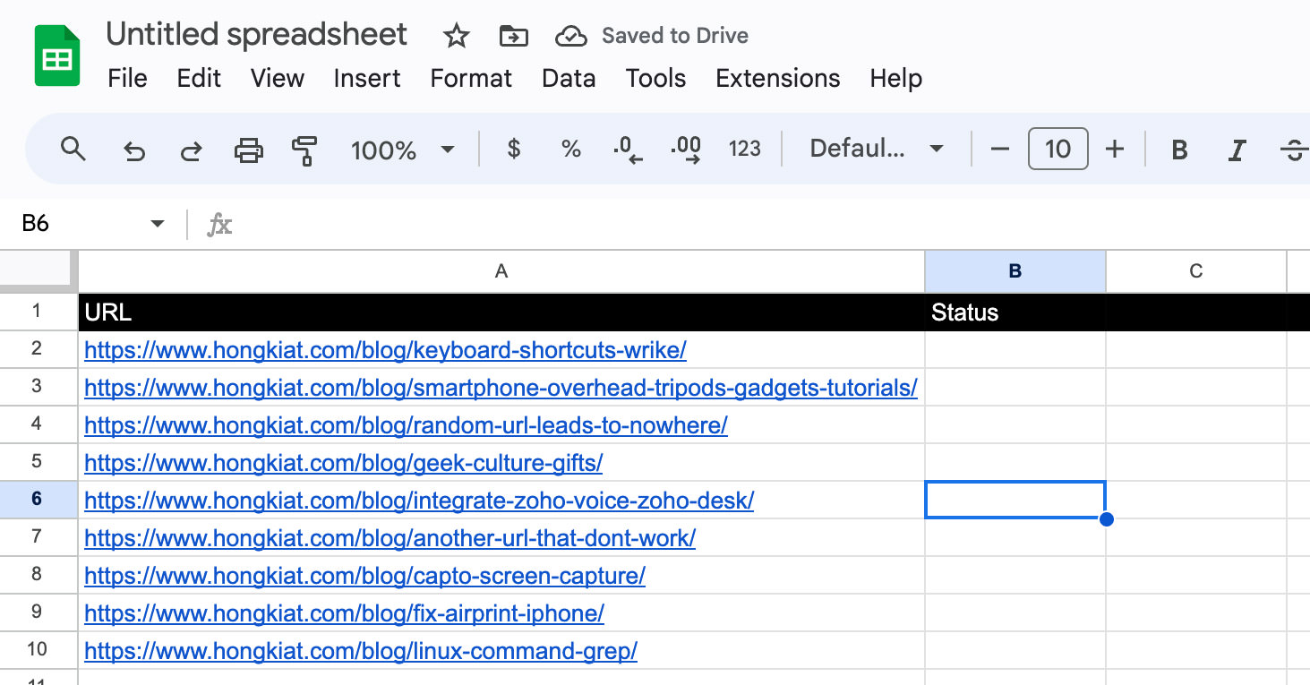Rename the Untitled spreadsheet title

[x=256, y=36]
